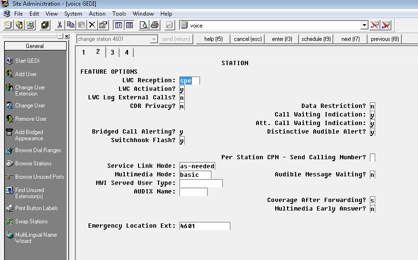Click the Save All floppy disks icon

point(45,25)
